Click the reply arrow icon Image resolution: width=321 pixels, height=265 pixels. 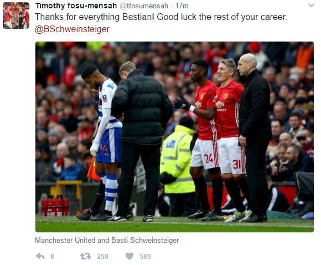coord(40,256)
